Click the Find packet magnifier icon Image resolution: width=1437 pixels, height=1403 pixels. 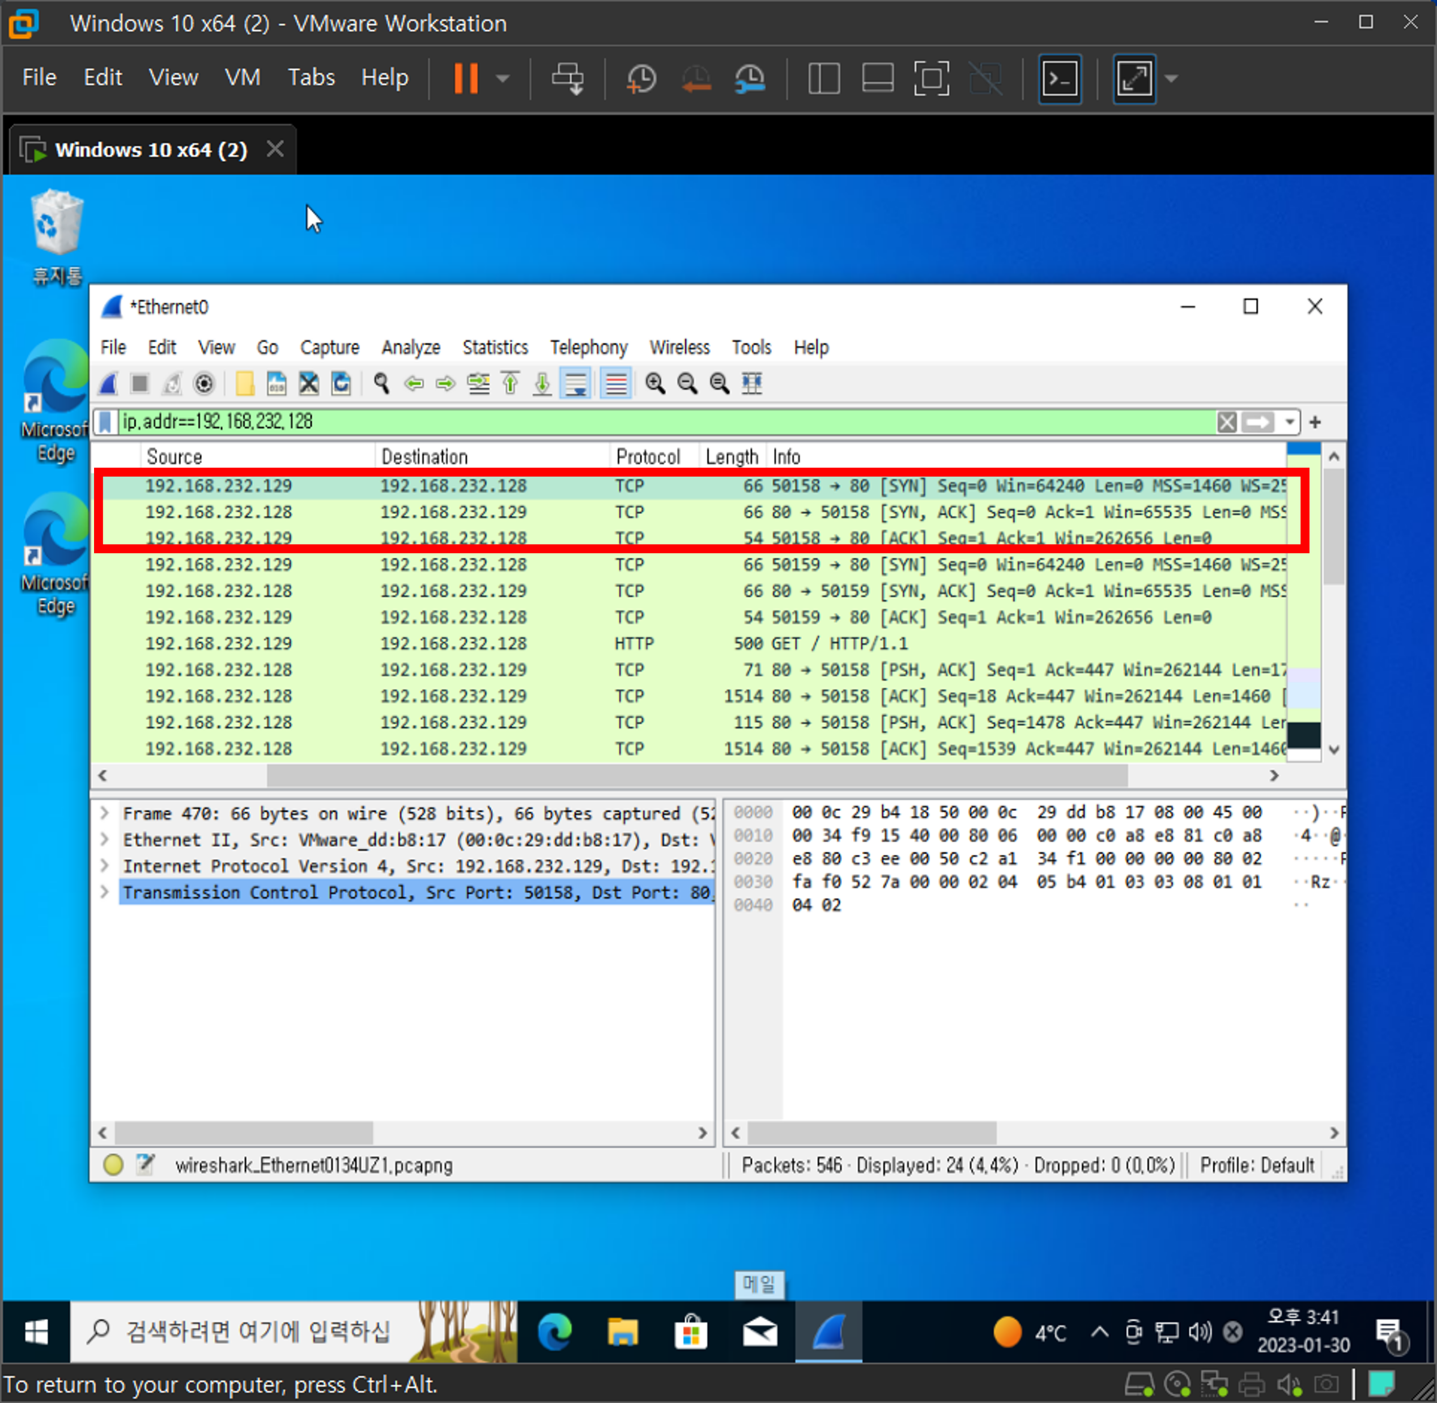381,383
